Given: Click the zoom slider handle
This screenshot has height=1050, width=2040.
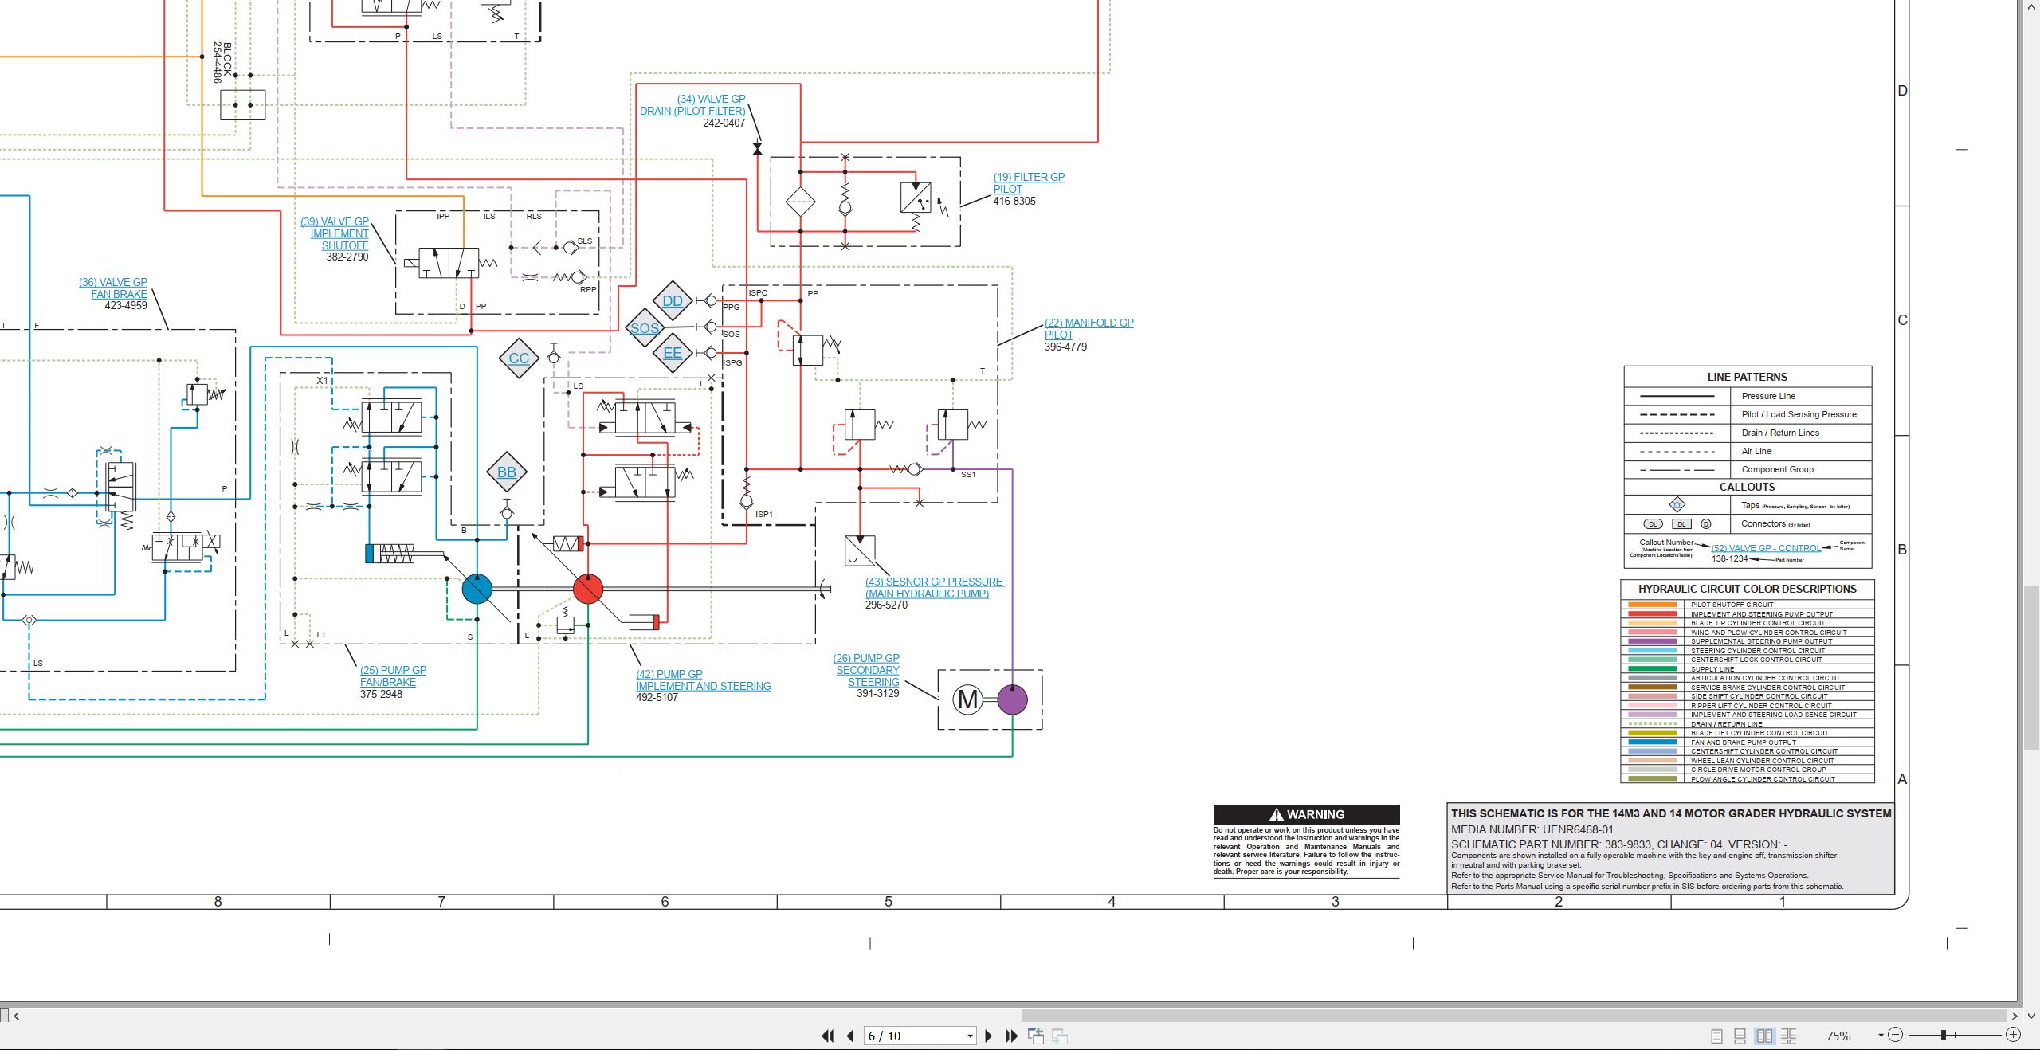Looking at the screenshot, I should (x=1944, y=1035).
